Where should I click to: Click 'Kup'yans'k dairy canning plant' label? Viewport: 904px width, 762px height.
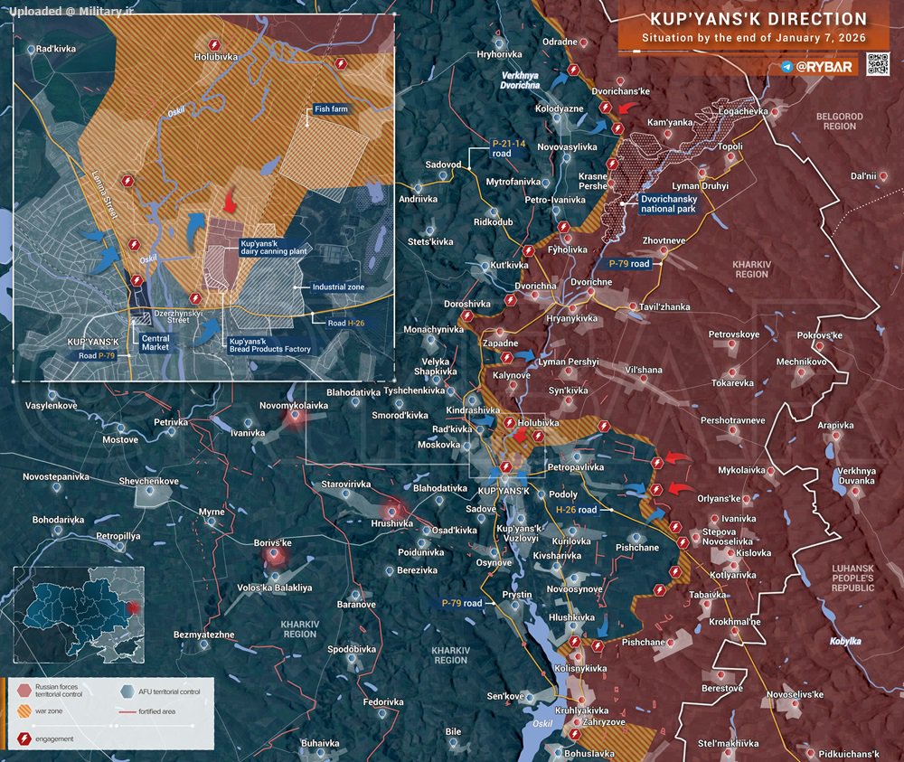pos(274,248)
